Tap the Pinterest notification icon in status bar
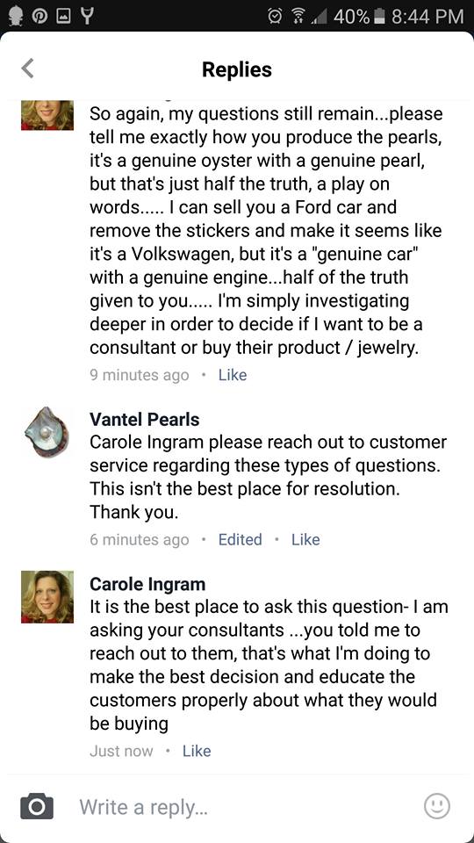The height and width of the screenshot is (843, 474). [x=39, y=16]
